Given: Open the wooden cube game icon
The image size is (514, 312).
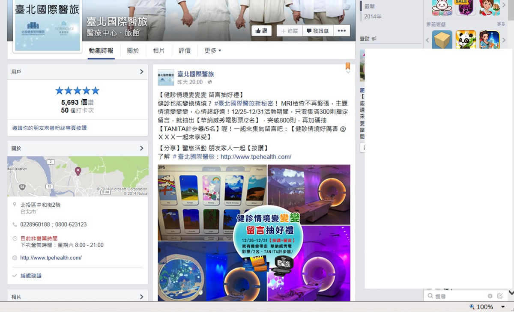Looking at the screenshot, I should (442, 40).
